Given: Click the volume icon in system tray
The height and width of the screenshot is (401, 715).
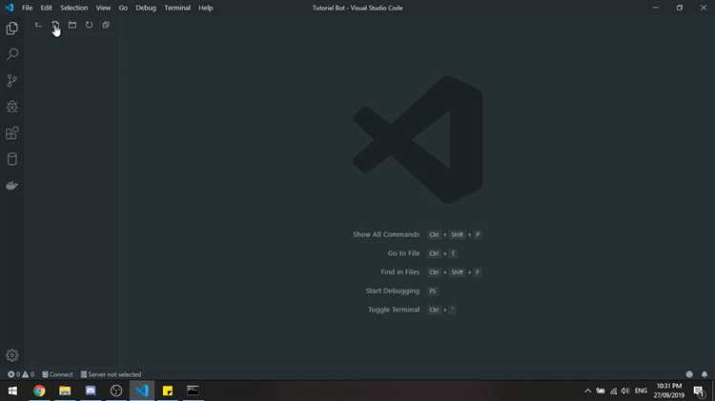Looking at the screenshot, I should tap(625, 391).
